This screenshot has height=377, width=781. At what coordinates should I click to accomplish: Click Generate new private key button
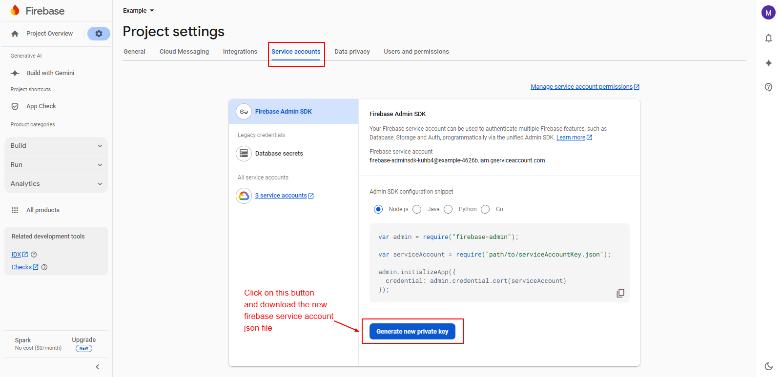click(412, 332)
